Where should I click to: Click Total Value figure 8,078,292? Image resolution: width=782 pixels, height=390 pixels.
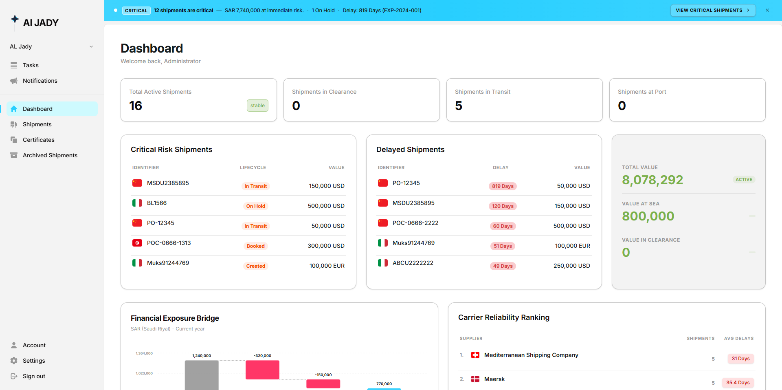[x=652, y=180]
